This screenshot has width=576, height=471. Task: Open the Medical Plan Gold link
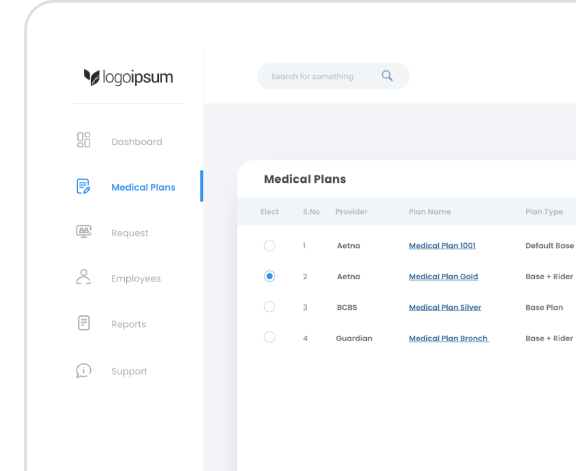[443, 277]
